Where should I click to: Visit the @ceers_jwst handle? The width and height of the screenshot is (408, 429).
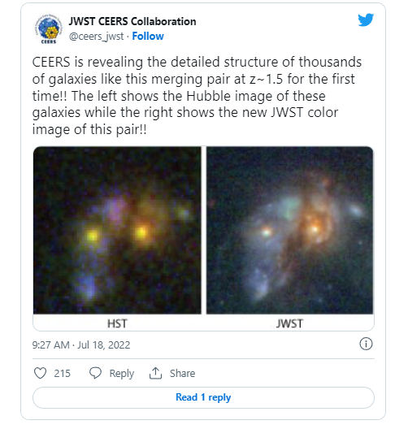[97, 37]
